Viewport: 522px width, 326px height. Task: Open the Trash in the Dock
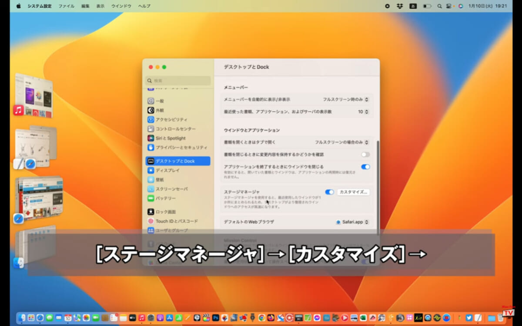click(x=501, y=318)
